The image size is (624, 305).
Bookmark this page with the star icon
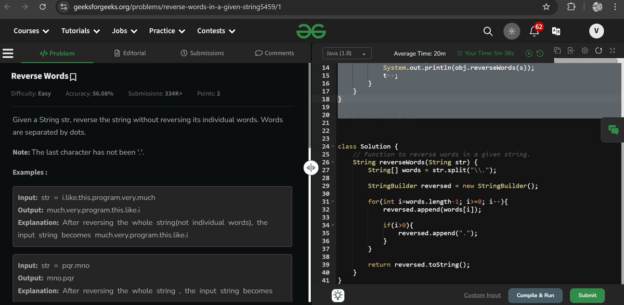(546, 7)
